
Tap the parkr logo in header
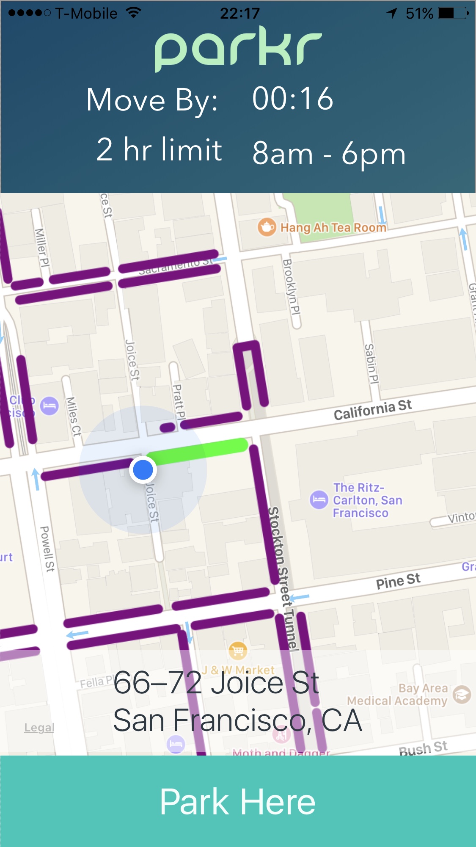click(x=238, y=49)
